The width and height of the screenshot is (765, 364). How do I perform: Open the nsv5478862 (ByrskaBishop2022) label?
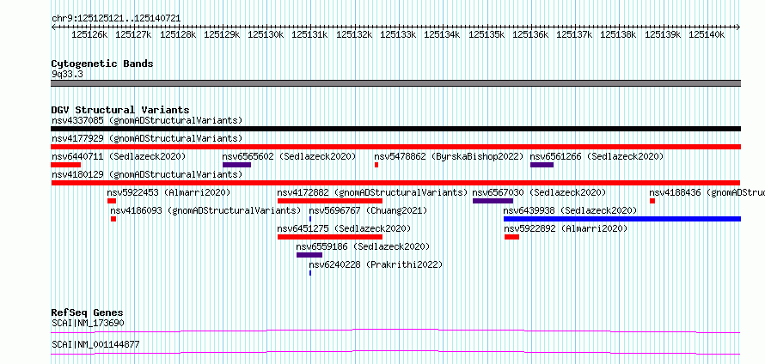[x=449, y=156]
